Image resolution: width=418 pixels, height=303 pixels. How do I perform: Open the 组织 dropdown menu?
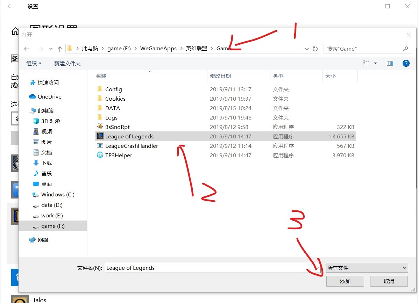(34, 63)
